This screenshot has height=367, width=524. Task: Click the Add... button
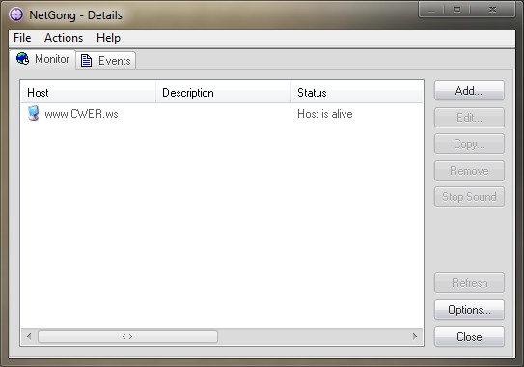469,91
